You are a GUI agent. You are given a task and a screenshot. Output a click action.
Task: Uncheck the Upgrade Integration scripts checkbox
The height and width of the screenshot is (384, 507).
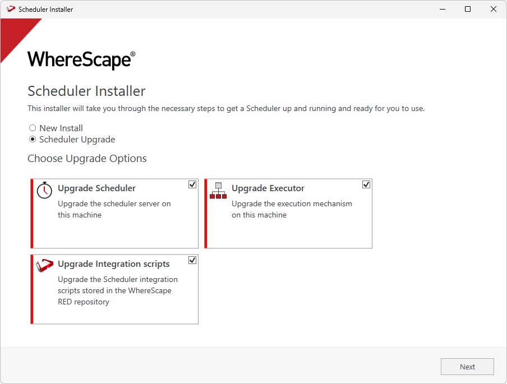192,260
